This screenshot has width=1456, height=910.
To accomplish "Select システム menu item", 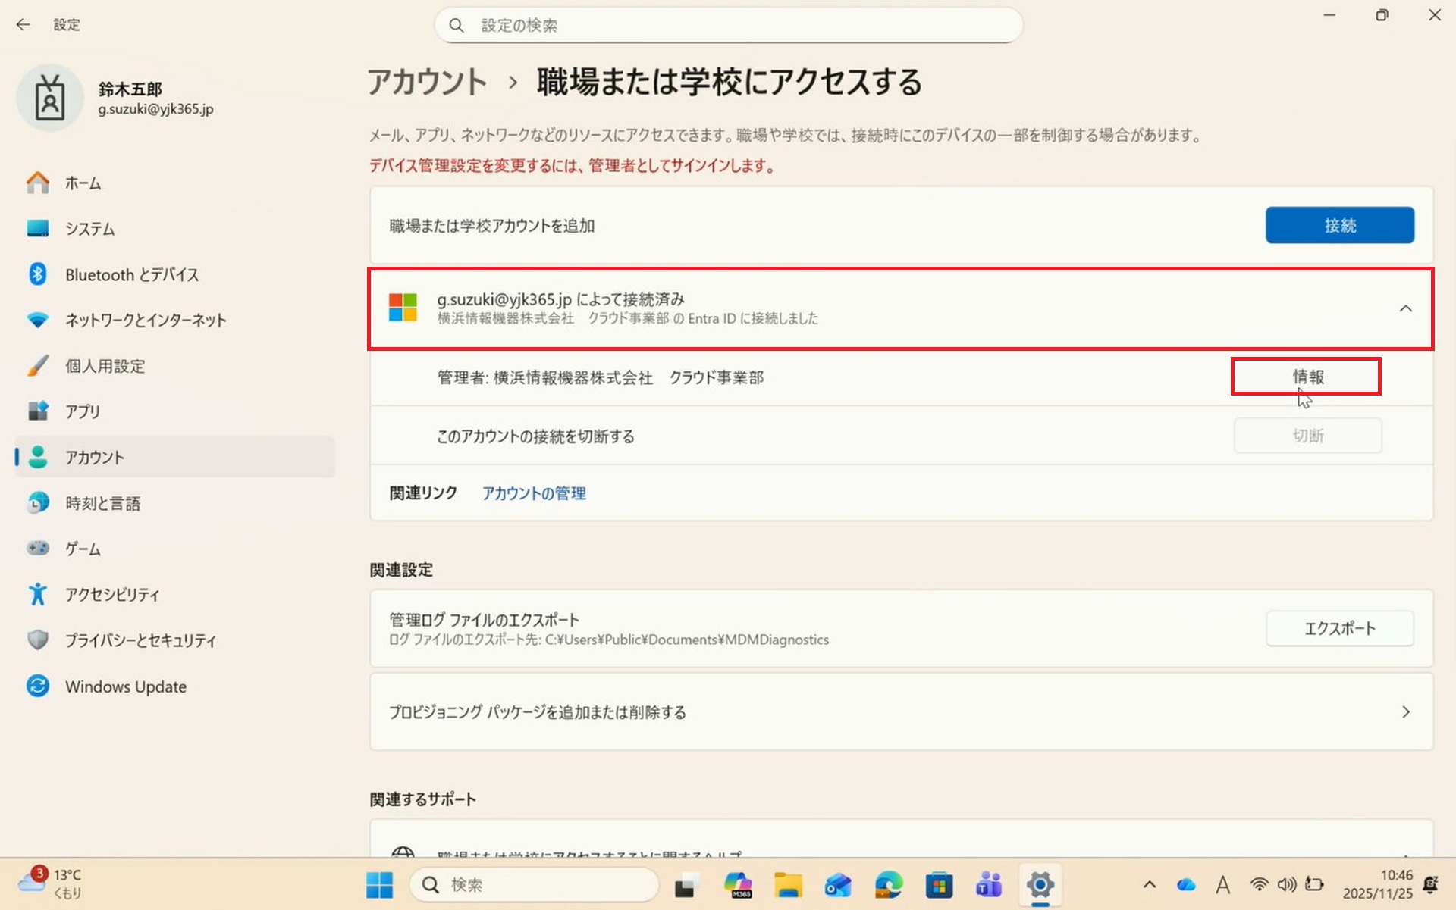I will tap(89, 229).
